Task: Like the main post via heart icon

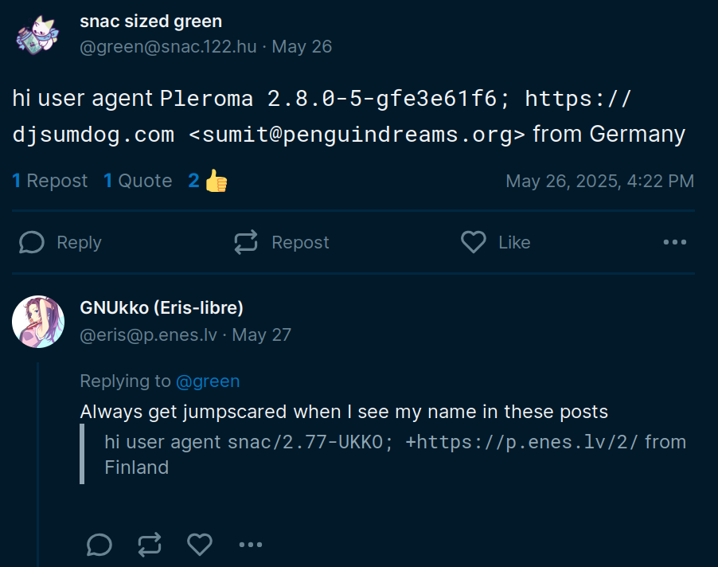Action: pos(473,242)
